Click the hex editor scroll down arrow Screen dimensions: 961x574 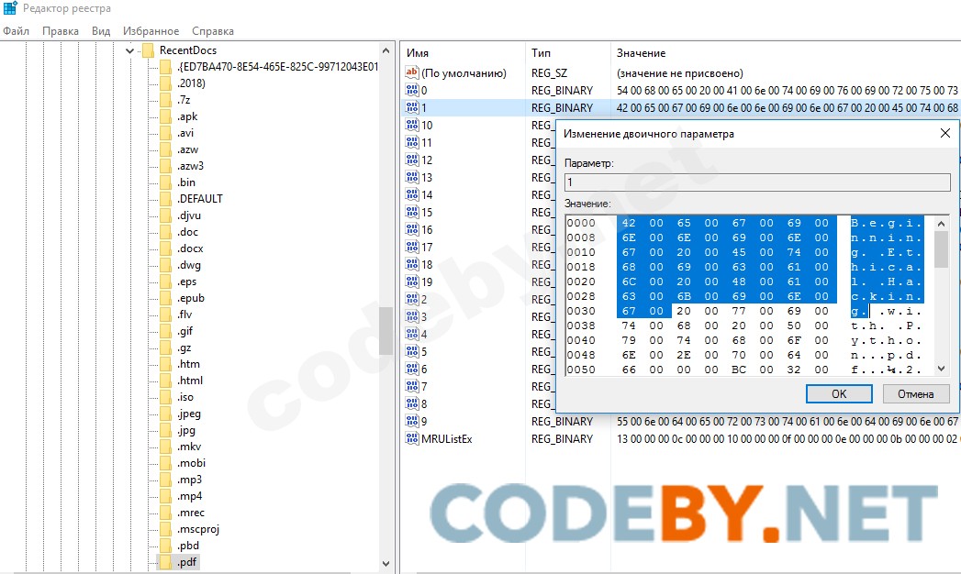coord(942,369)
